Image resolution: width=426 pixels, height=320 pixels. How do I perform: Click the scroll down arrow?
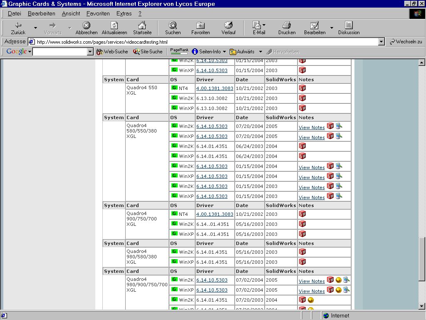[421, 306]
